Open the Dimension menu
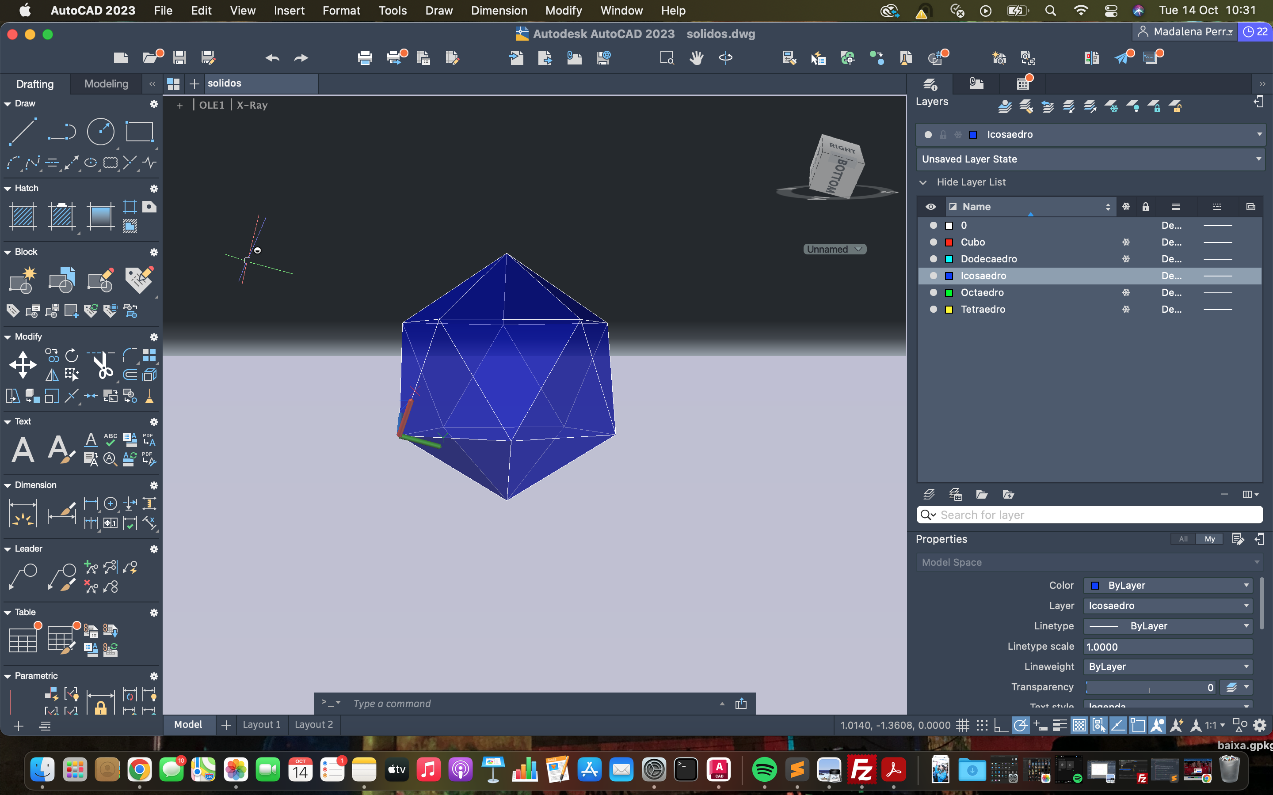The height and width of the screenshot is (795, 1273). coord(499,11)
